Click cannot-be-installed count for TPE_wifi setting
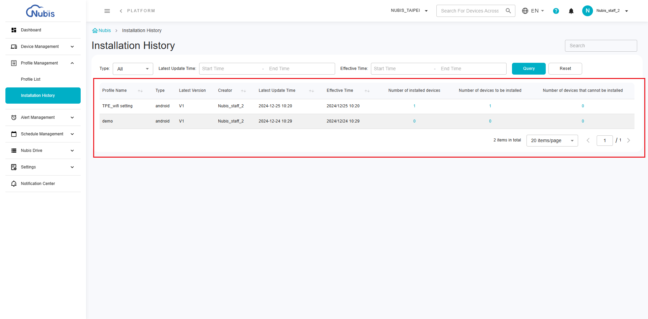 tap(583, 106)
